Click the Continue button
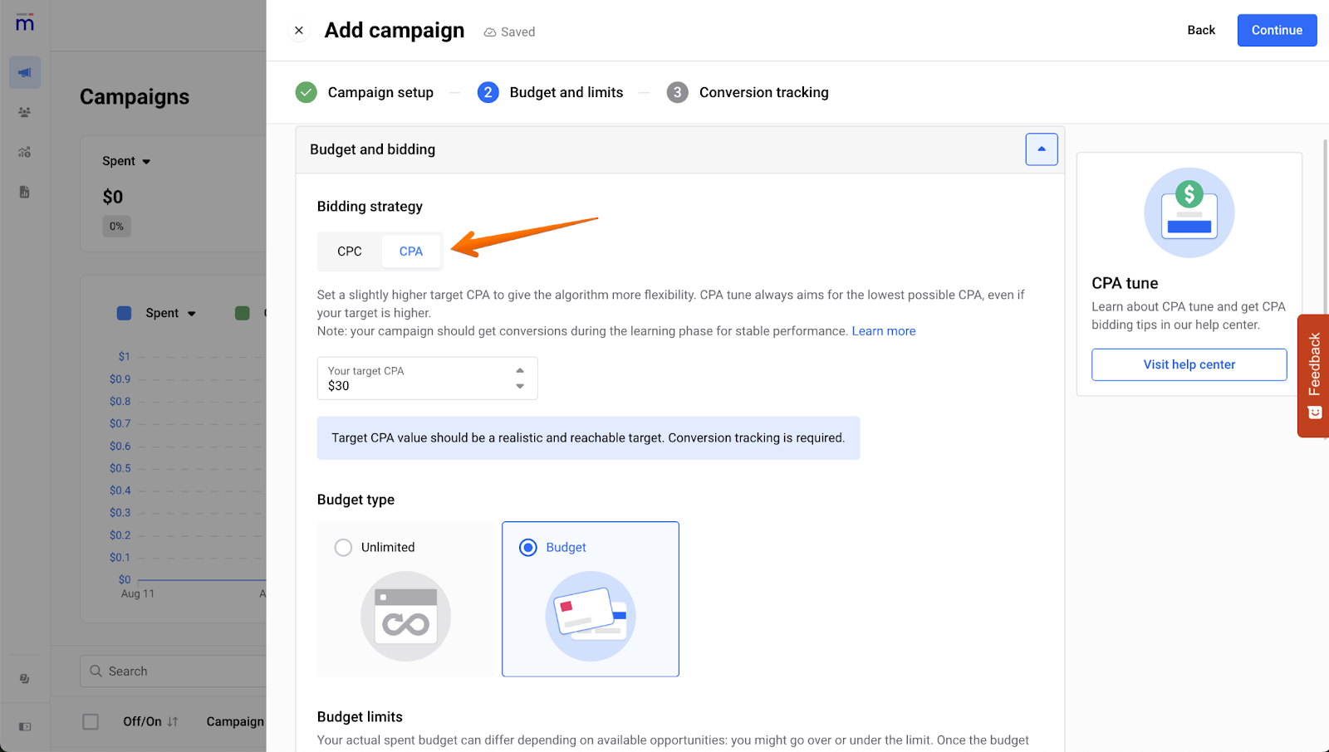 1277,31
